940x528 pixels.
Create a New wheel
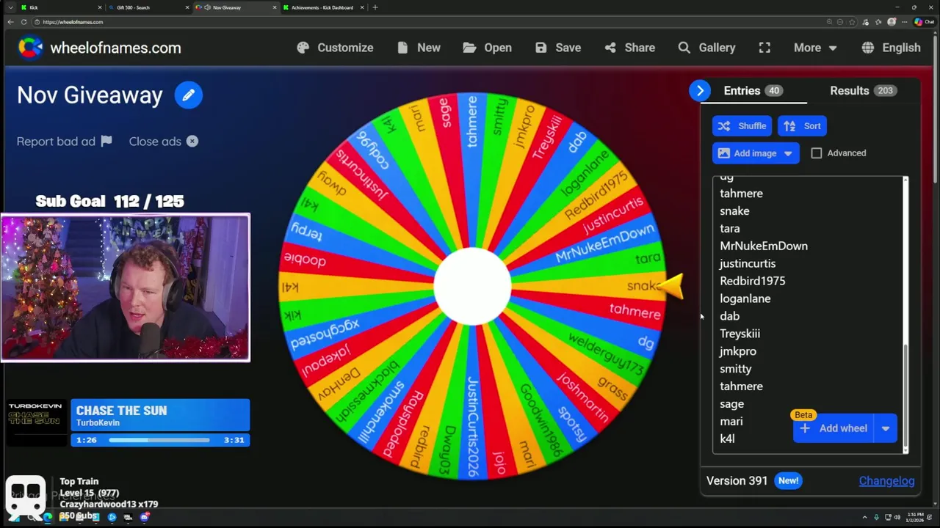click(x=419, y=48)
